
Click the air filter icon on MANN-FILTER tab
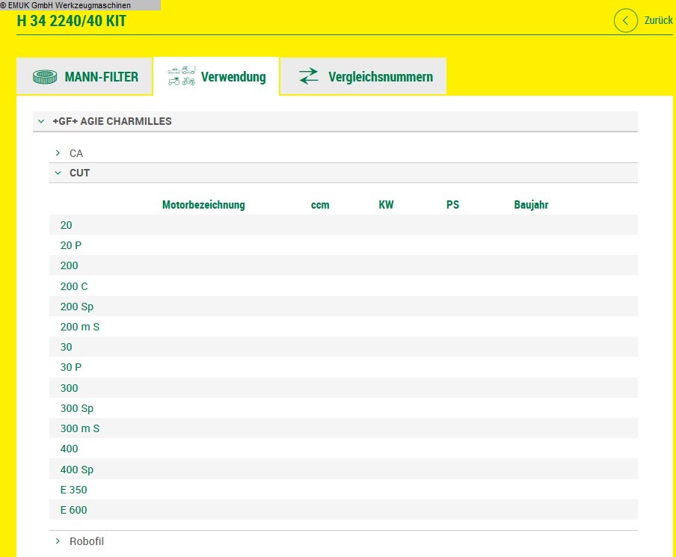[x=45, y=77]
